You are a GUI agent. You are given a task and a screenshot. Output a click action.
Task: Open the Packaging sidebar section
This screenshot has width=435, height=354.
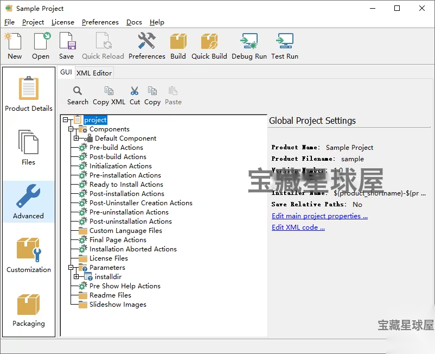click(x=28, y=310)
